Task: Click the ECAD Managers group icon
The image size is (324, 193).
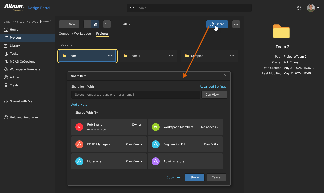Action: [x=79, y=144]
